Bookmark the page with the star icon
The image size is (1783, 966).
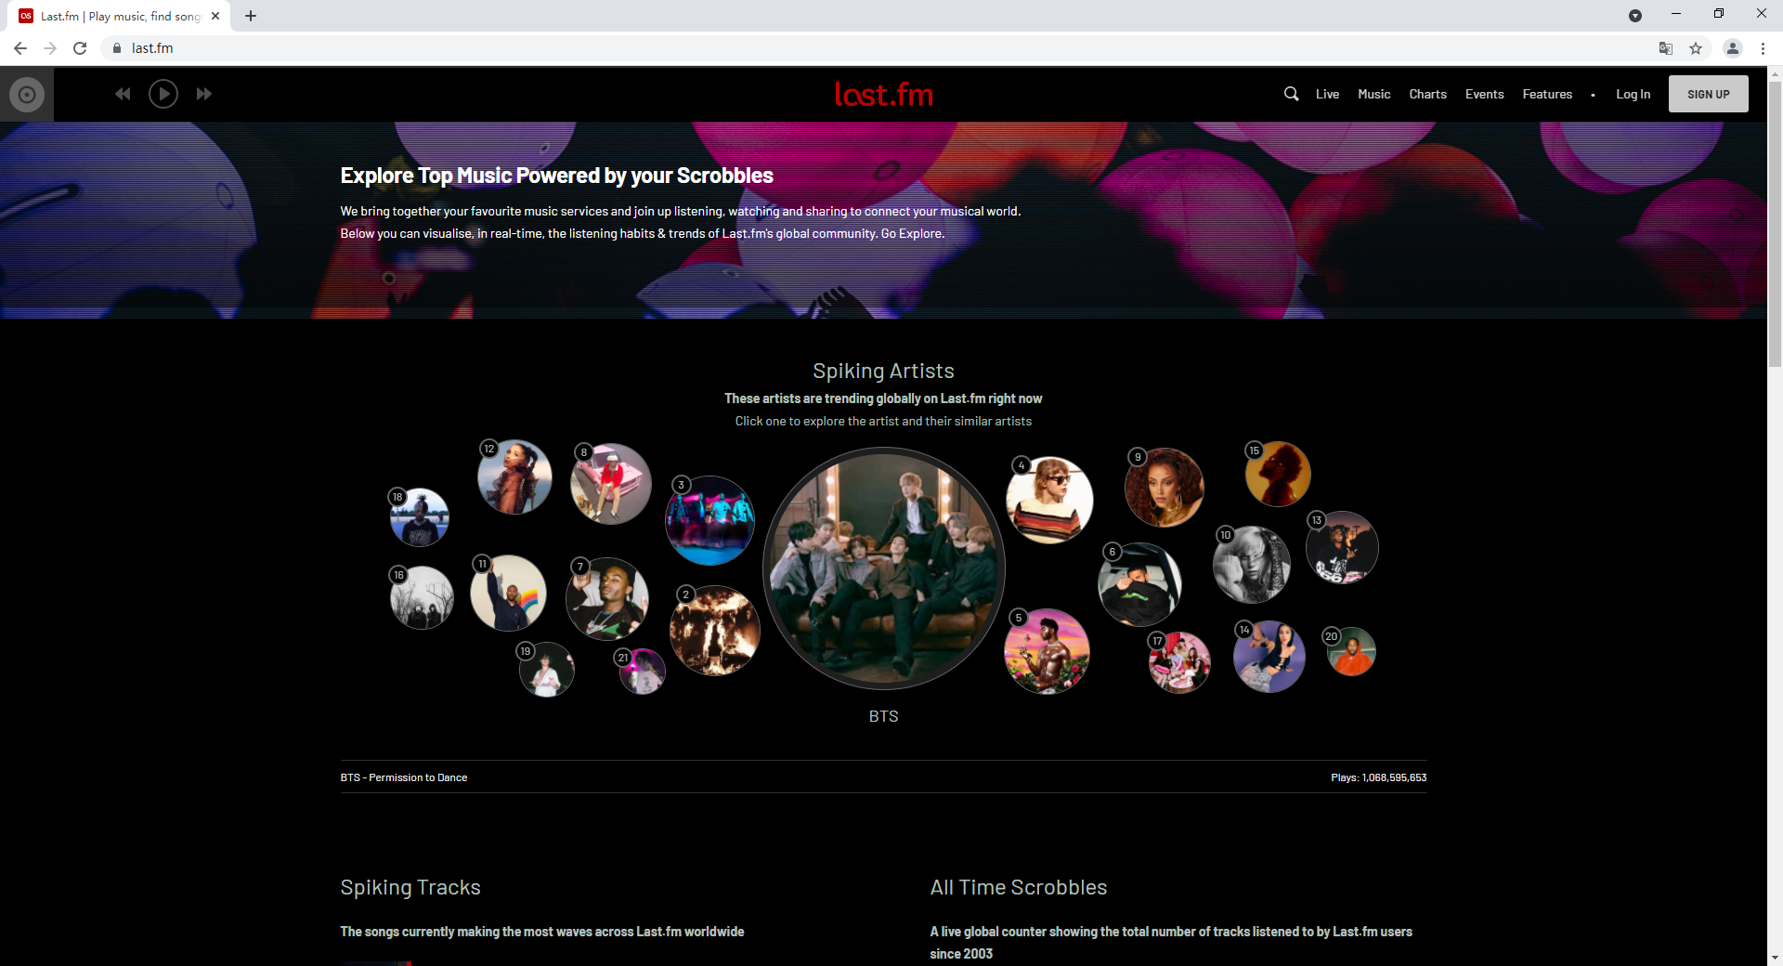click(1695, 47)
